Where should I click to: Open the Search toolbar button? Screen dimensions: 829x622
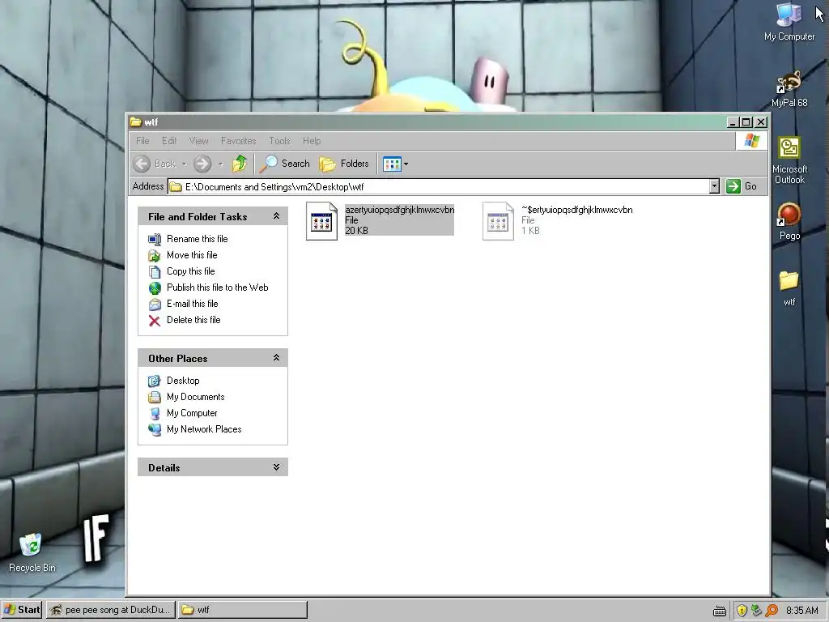click(285, 164)
